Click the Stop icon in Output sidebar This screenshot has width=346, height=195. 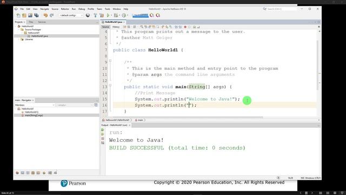pos(103,139)
